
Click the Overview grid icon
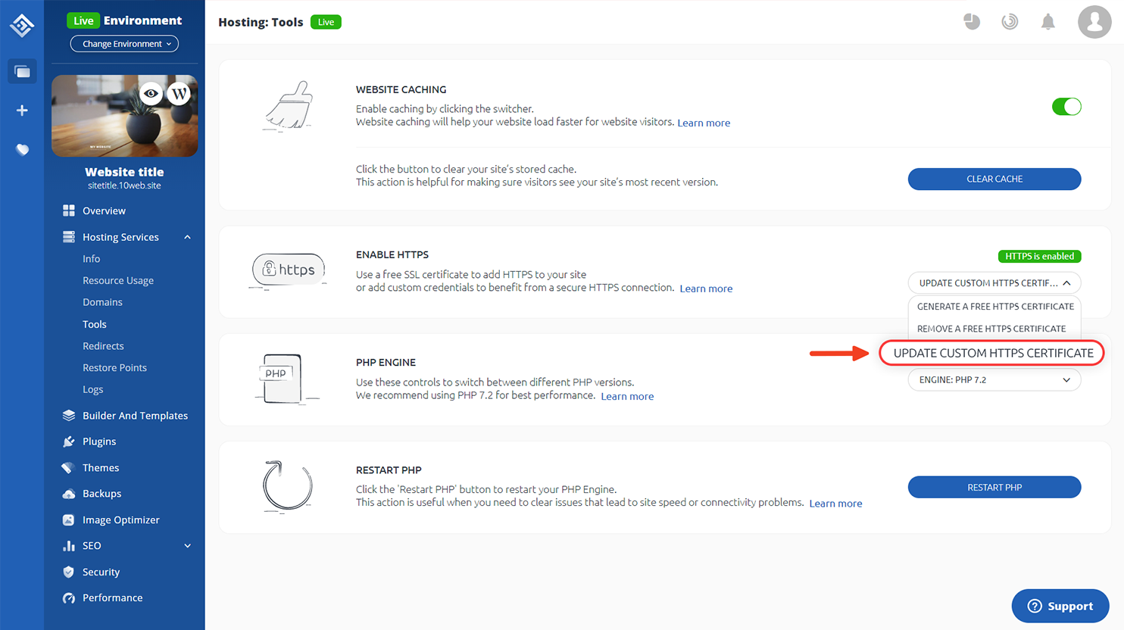[69, 211]
